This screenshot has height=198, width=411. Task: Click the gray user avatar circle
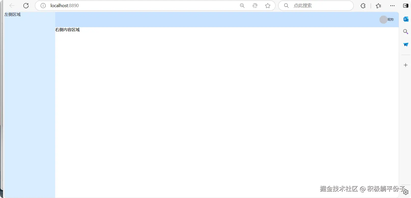click(x=383, y=20)
